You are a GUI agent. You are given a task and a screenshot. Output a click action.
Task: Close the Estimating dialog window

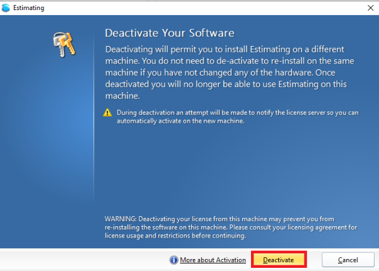[370, 8]
